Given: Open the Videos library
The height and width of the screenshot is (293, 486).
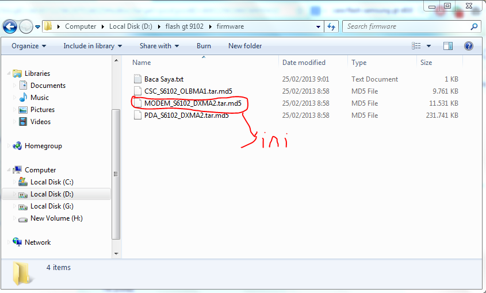Looking at the screenshot, I should tap(40, 122).
